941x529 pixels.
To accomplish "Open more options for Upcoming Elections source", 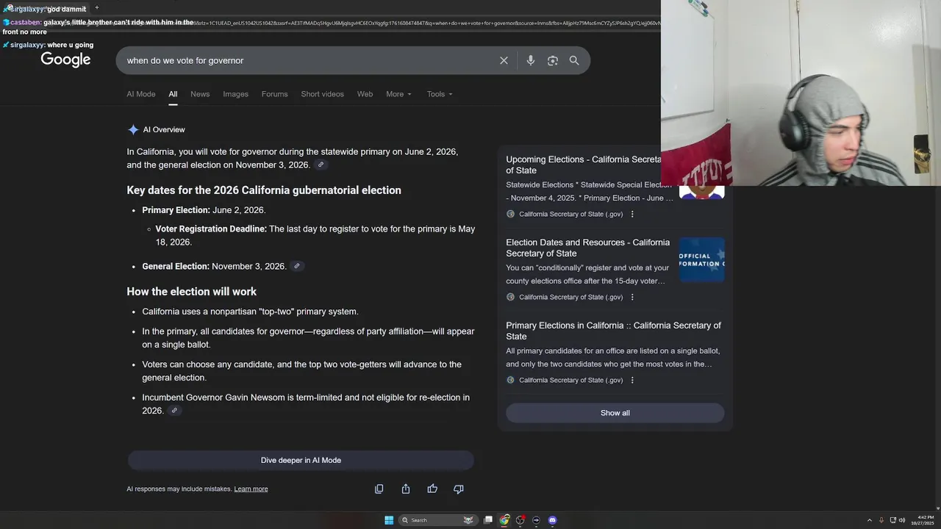I will (x=632, y=214).
